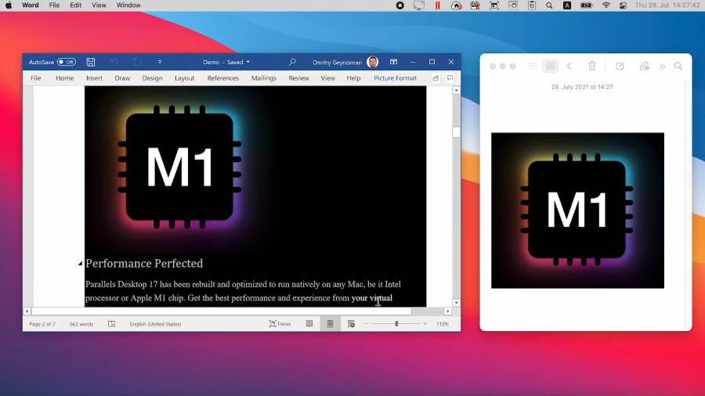Screen dimensions: 705x396
Task: Click the Save icon in Word title bar
Action: coord(91,62)
